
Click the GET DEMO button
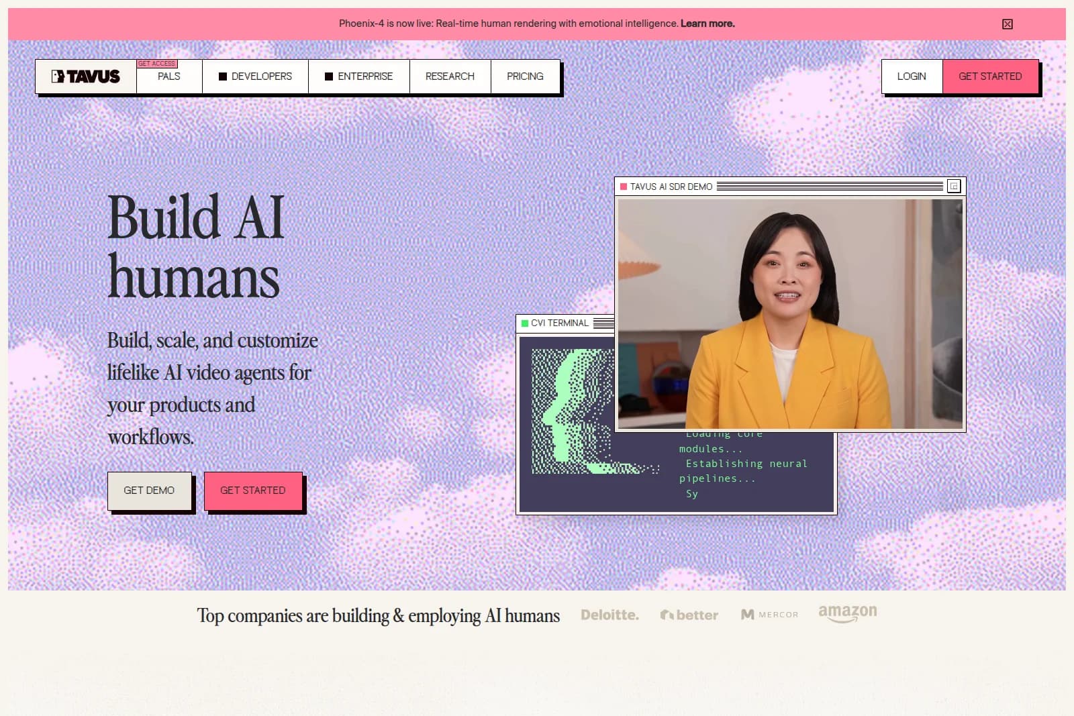[149, 491]
